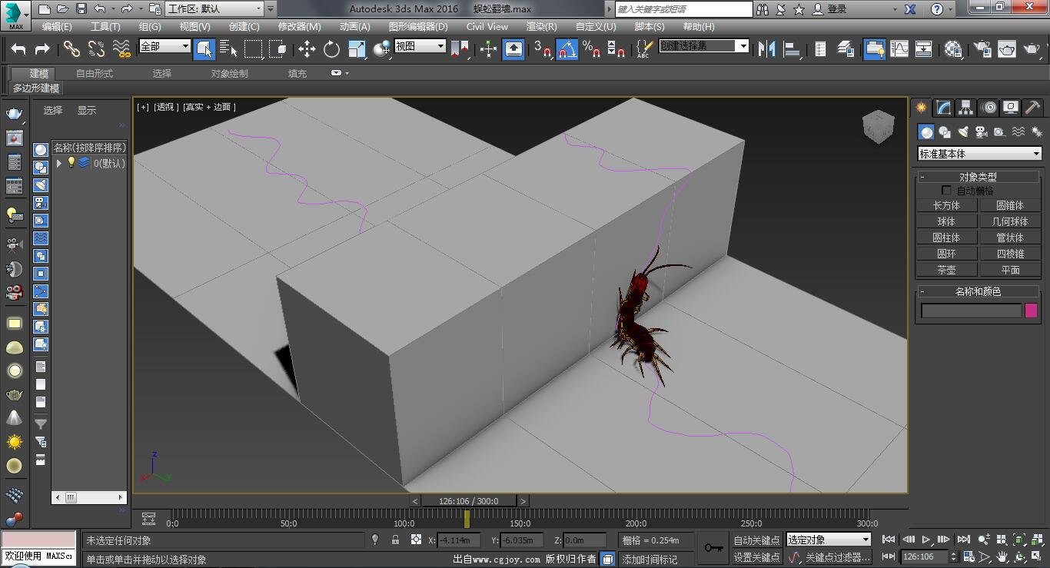Activate the Select and Scale tool
The image size is (1050, 568).
pos(357,49)
